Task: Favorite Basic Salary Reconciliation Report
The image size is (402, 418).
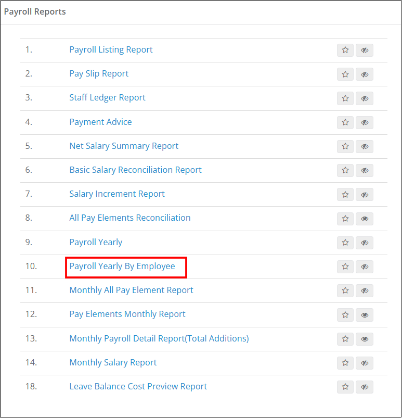Action: click(x=345, y=170)
